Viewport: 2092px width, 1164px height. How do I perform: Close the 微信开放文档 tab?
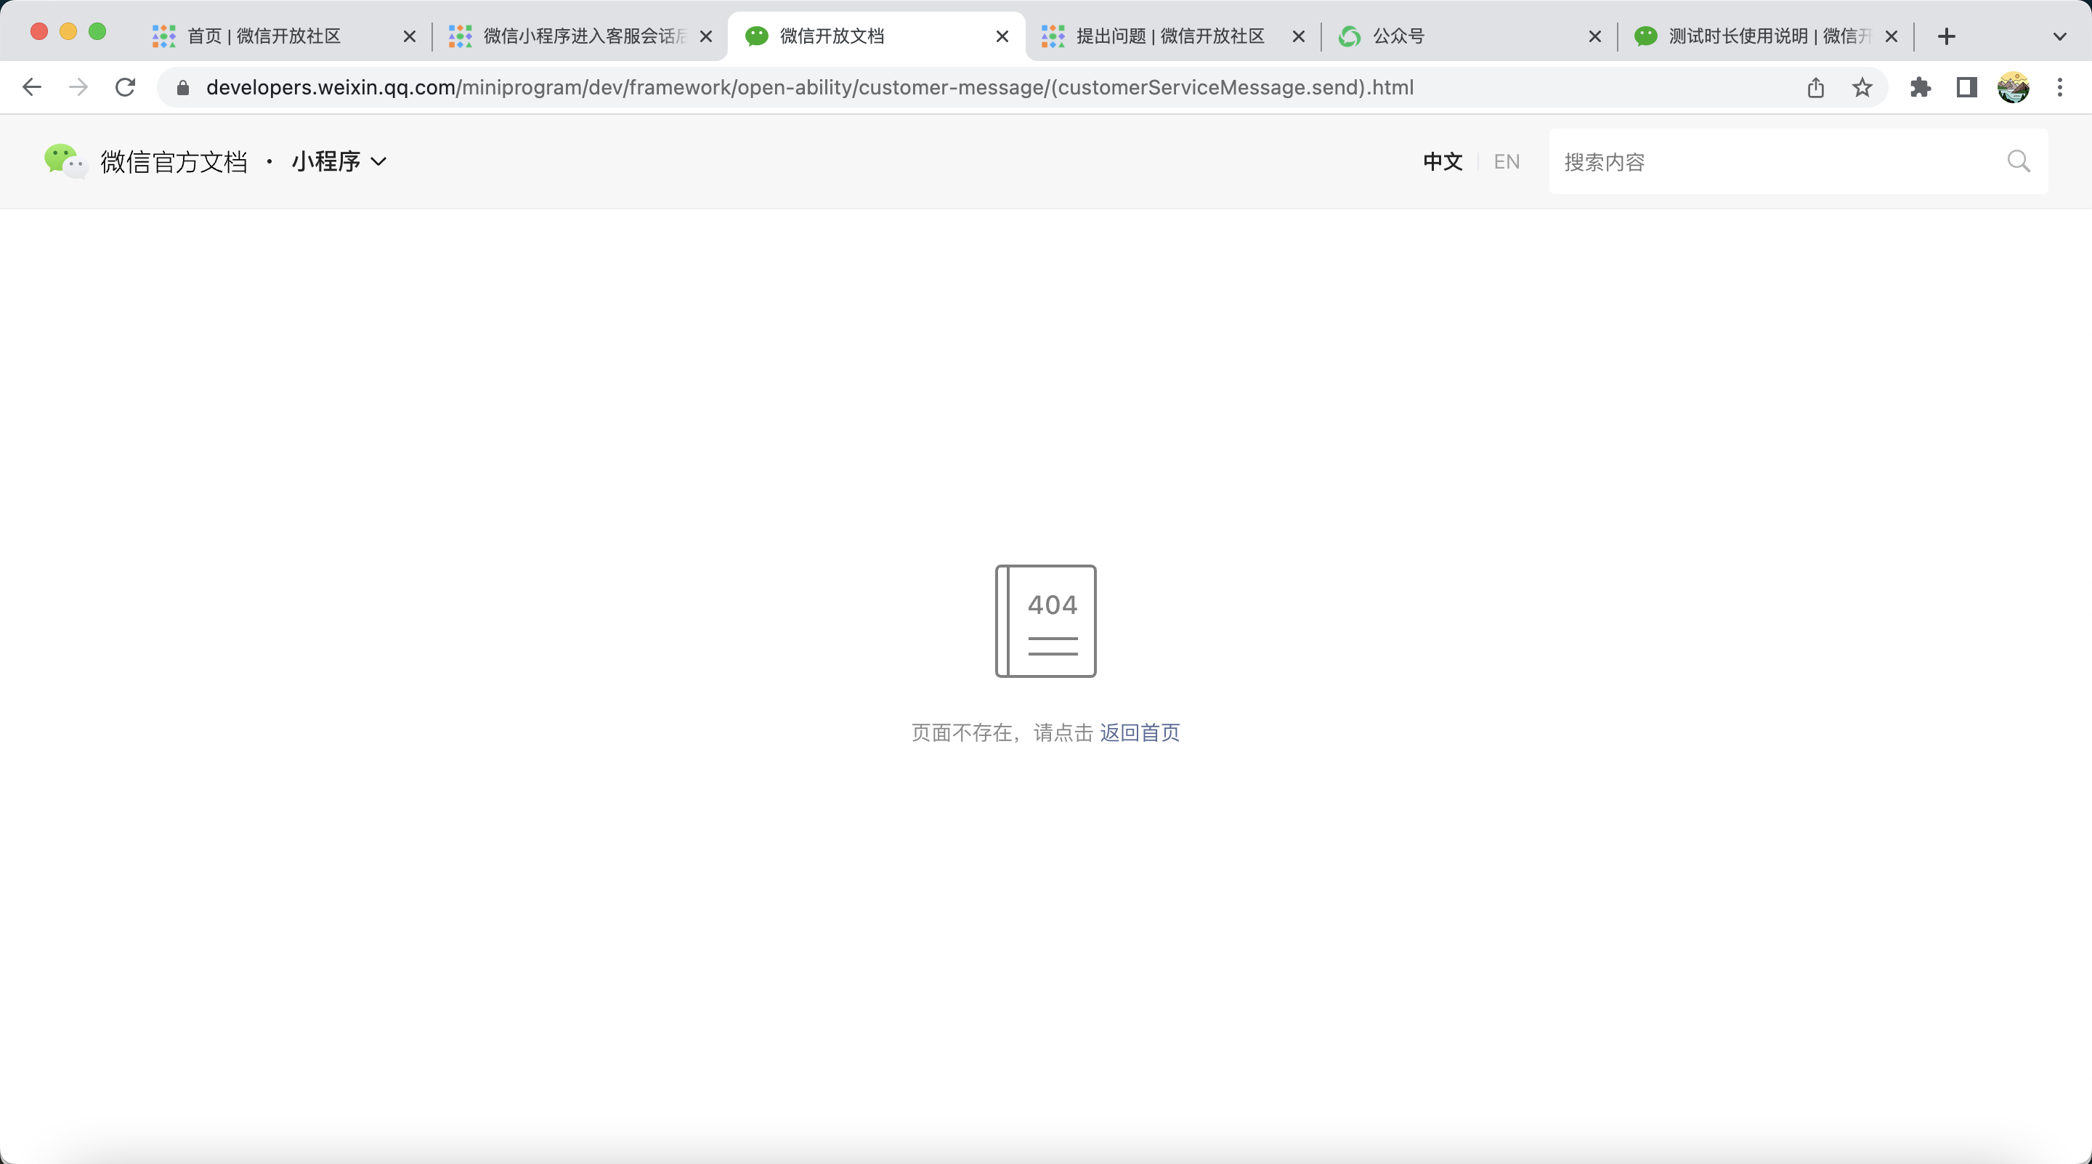coord(1002,36)
